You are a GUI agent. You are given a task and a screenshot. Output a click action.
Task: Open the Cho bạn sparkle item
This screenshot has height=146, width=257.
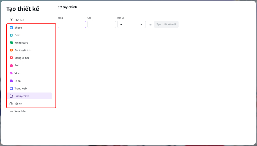(19, 20)
